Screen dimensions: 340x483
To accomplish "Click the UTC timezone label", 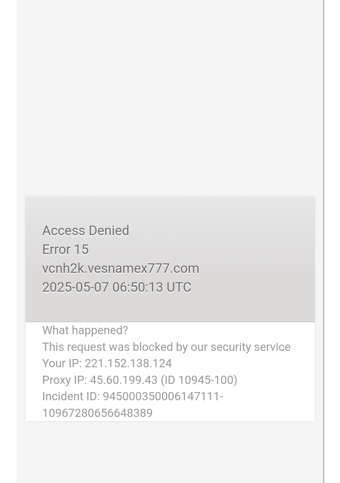I will tap(179, 287).
